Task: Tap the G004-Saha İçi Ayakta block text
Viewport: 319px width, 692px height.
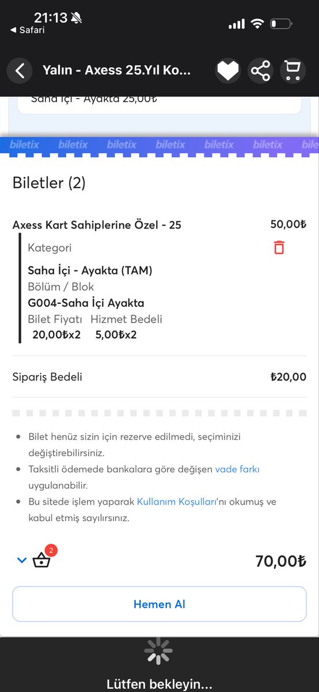Action: tap(86, 303)
